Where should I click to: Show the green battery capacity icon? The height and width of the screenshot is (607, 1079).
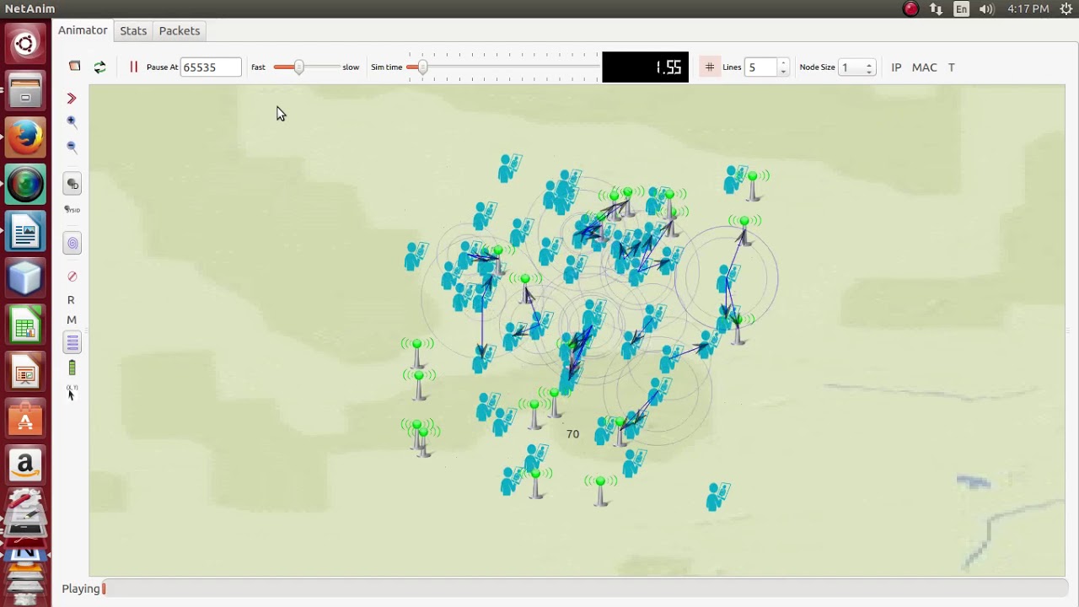point(72,368)
